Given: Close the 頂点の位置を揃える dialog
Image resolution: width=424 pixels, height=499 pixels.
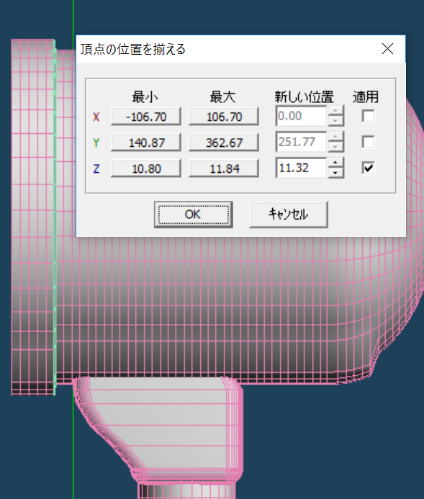Looking at the screenshot, I should click(387, 49).
